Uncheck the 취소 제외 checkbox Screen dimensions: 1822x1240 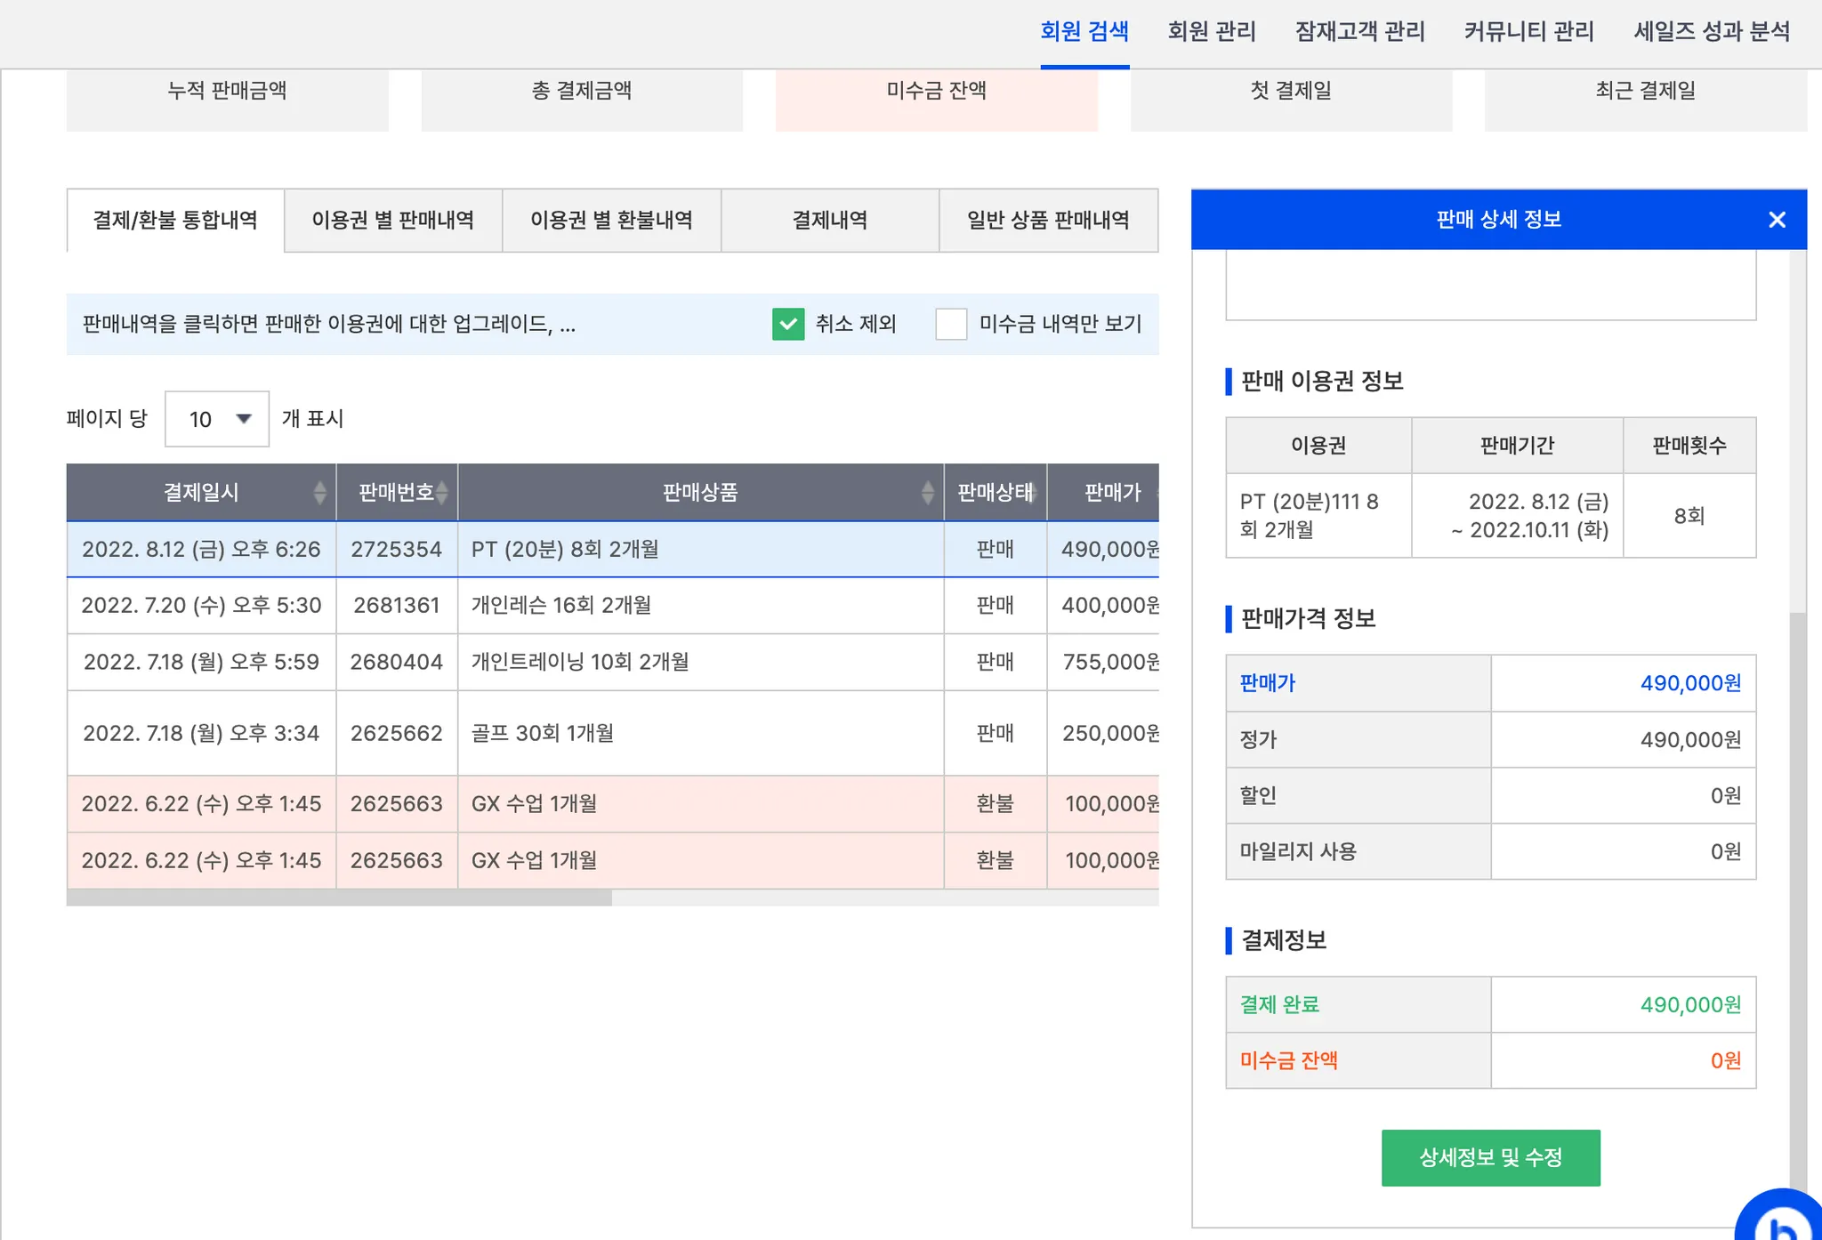788,324
